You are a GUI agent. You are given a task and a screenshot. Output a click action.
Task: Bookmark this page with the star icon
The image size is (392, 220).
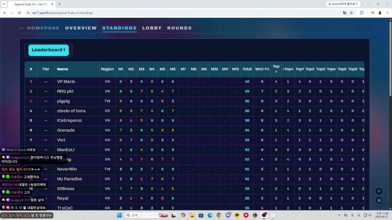click(x=351, y=13)
